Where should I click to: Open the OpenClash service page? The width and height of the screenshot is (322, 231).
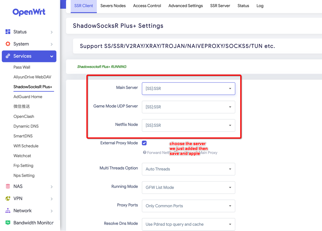point(24,116)
